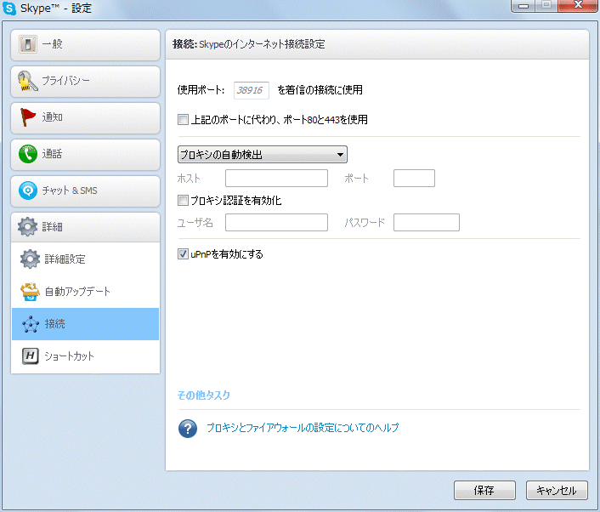Screen dimensions: 600x512
Task: Select the 通知 red flag icon
Action: click(27, 117)
